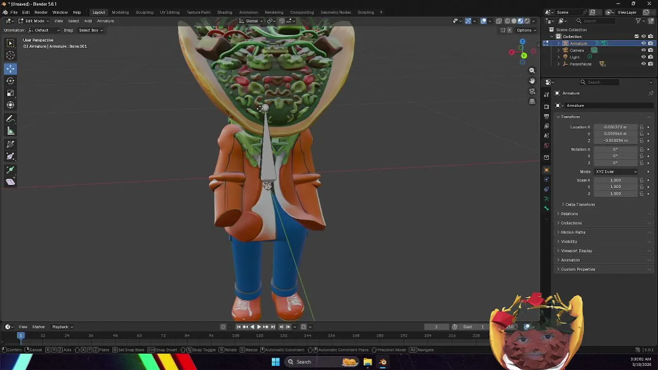Viewport: 658px width, 370px height.
Task: Expand the Delta Transform panel
Action: [x=580, y=205]
